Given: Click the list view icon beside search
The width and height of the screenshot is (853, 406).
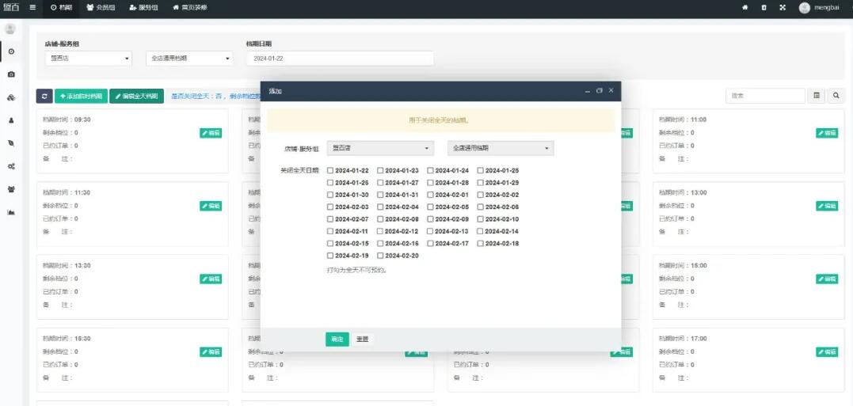Looking at the screenshot, I should [817, 96].
